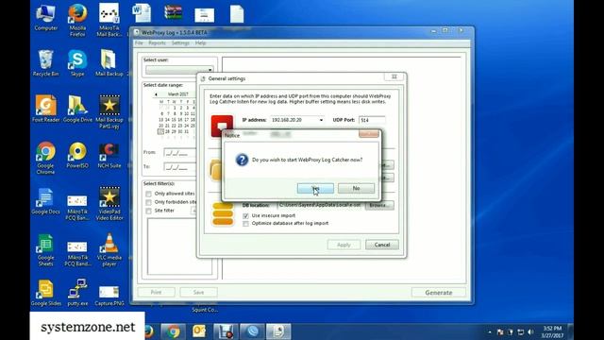This screenshot has height=340, width=604.
Task: Select the Google Drive desktop icon
Action: [77, 110]
